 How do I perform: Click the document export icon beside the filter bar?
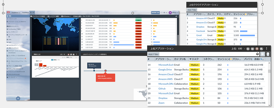pyautogui.click(x=268, y=54)
